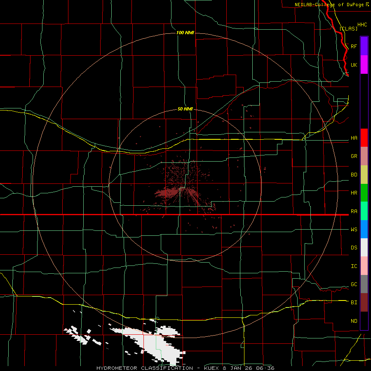Select the GC gray legend swatch
The image size is (371, 371).
(x=364, y=284)
